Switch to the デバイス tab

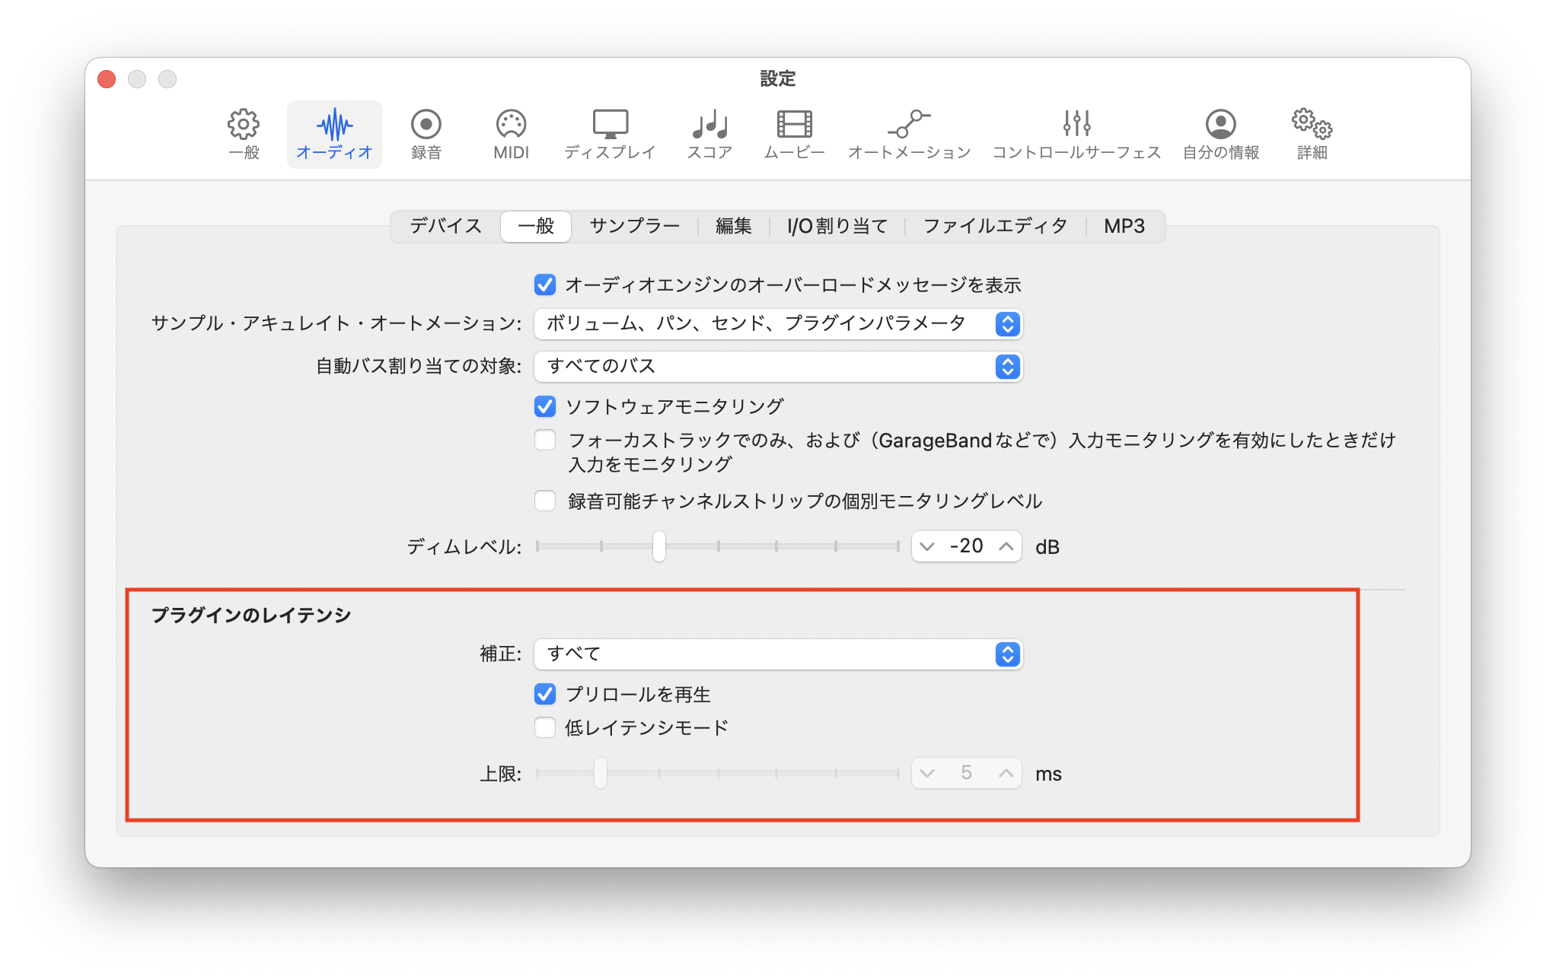click(x=446, y=226)
